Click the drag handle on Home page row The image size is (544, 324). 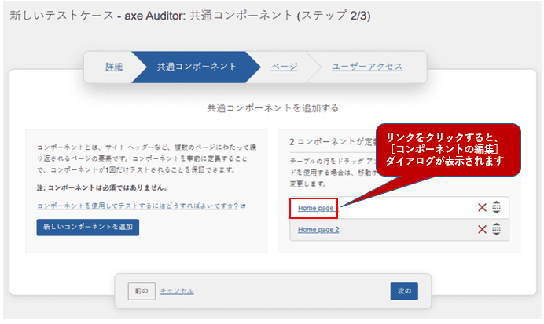[497, 207]
